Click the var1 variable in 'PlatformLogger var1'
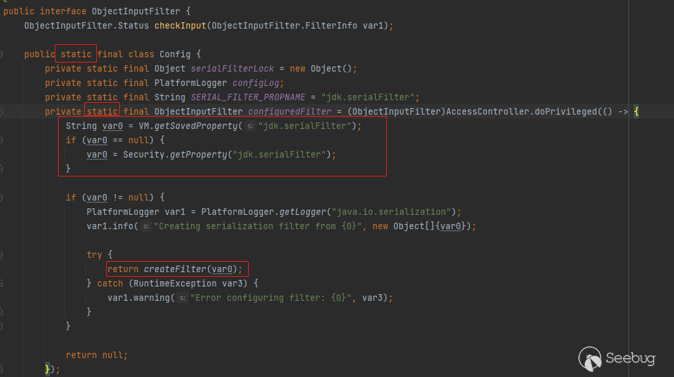 [175, 212]
